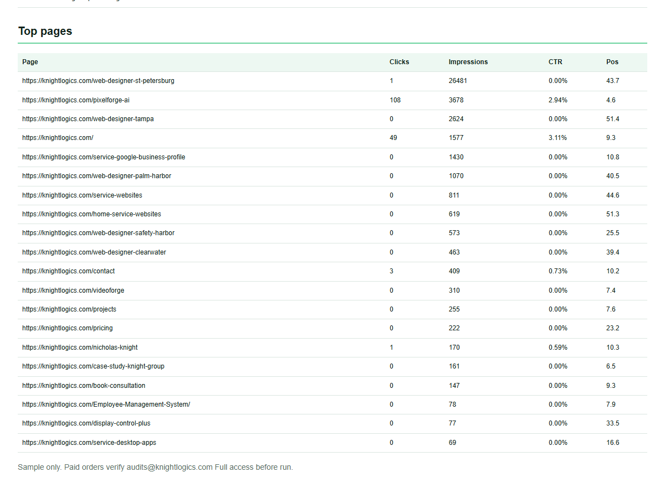Select the contact page URL
The image size is (665, 498).
[69, 271]
